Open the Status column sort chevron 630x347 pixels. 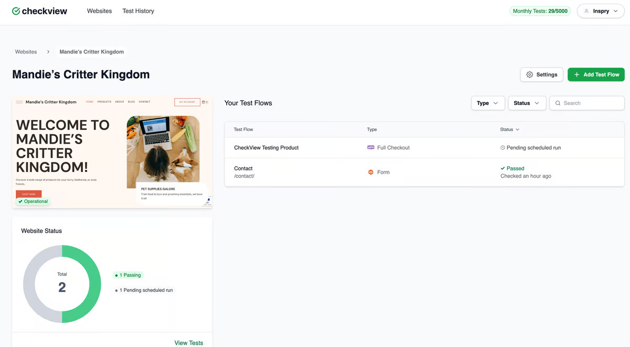coord(518,129)
